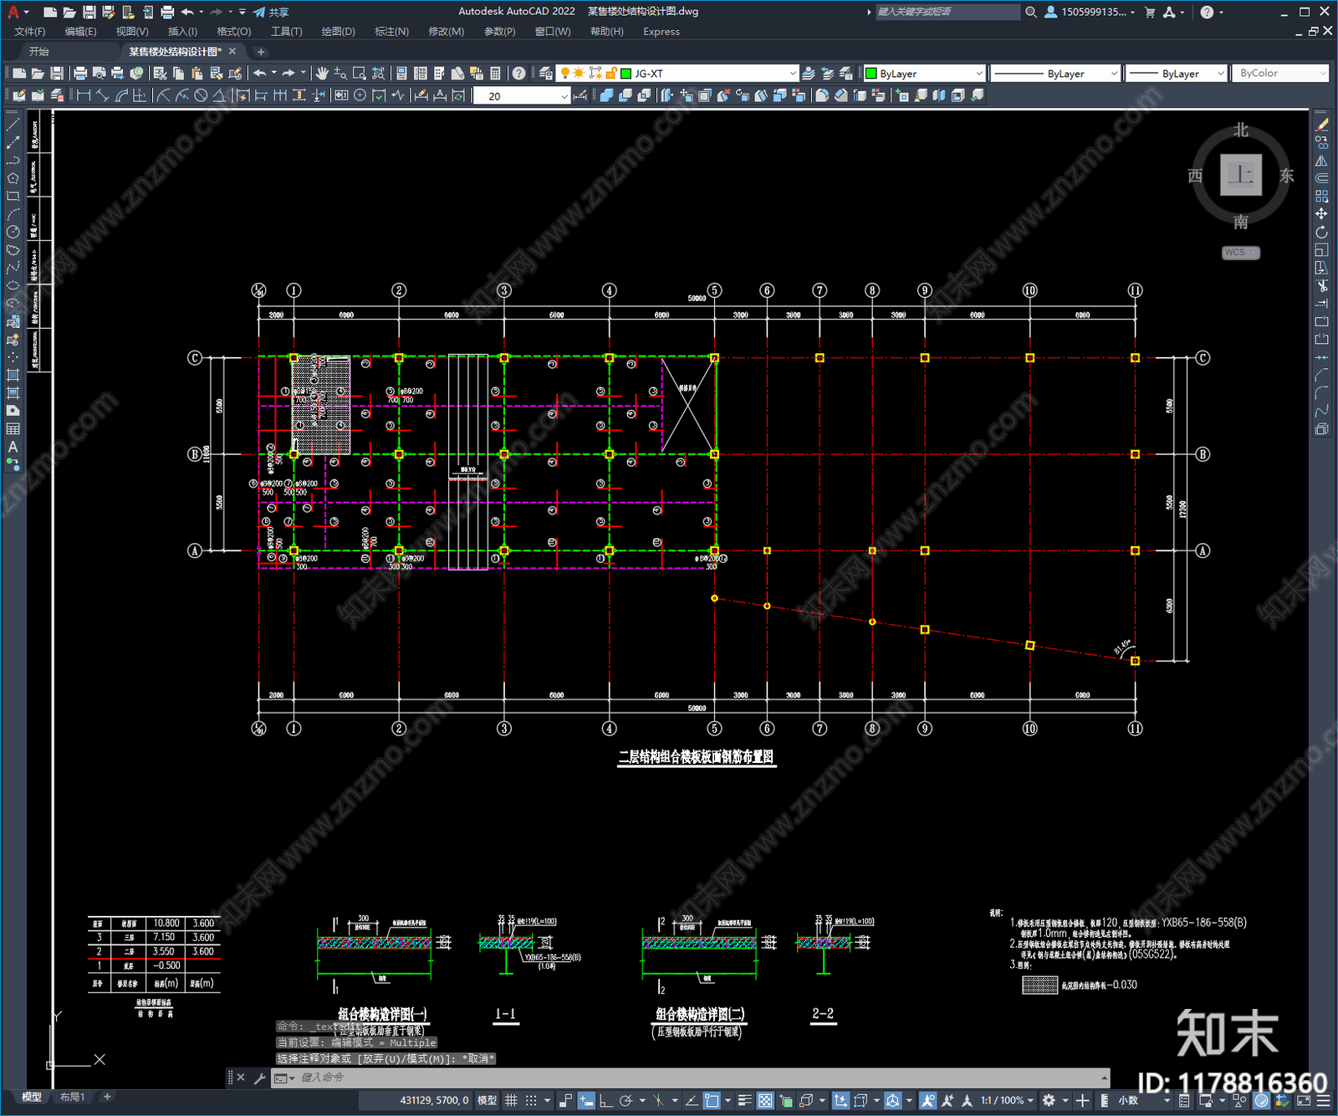Open the Layer Properties manager icon
The width and height of the screenshot is (1338, 1116).
pos(546,74)
